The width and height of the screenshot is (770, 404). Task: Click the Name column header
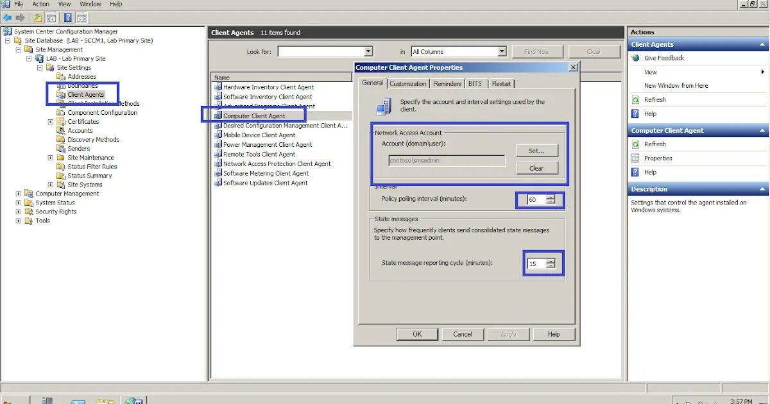pos(282,77)
